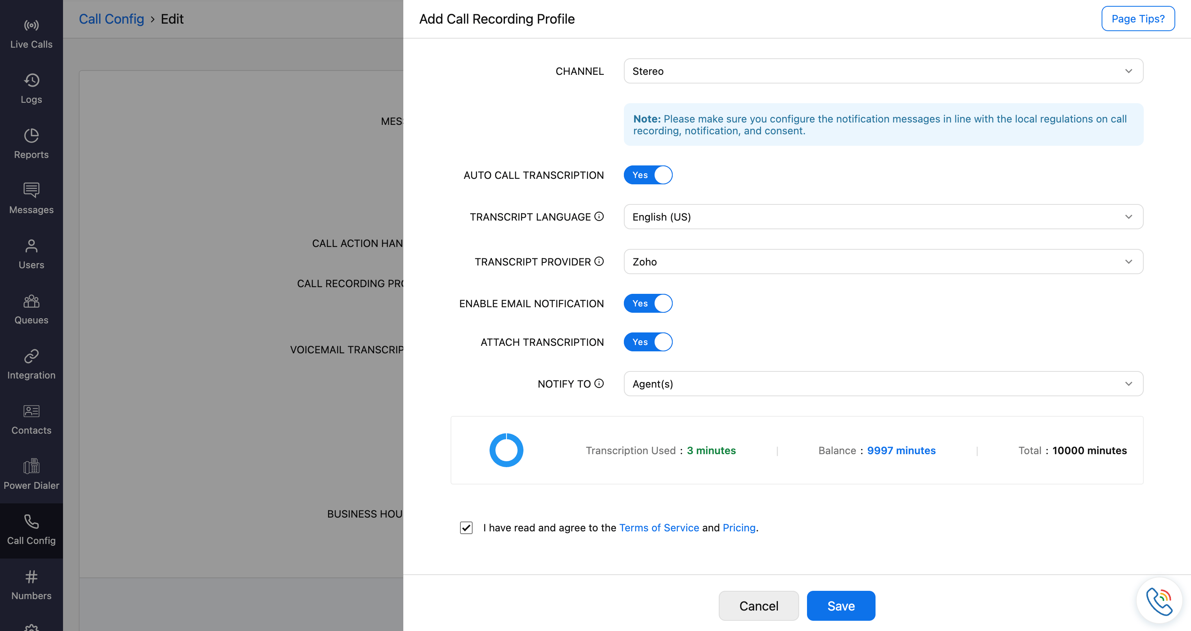
Task: Open Live Calls from sidebar
Action: click(31, 34)
